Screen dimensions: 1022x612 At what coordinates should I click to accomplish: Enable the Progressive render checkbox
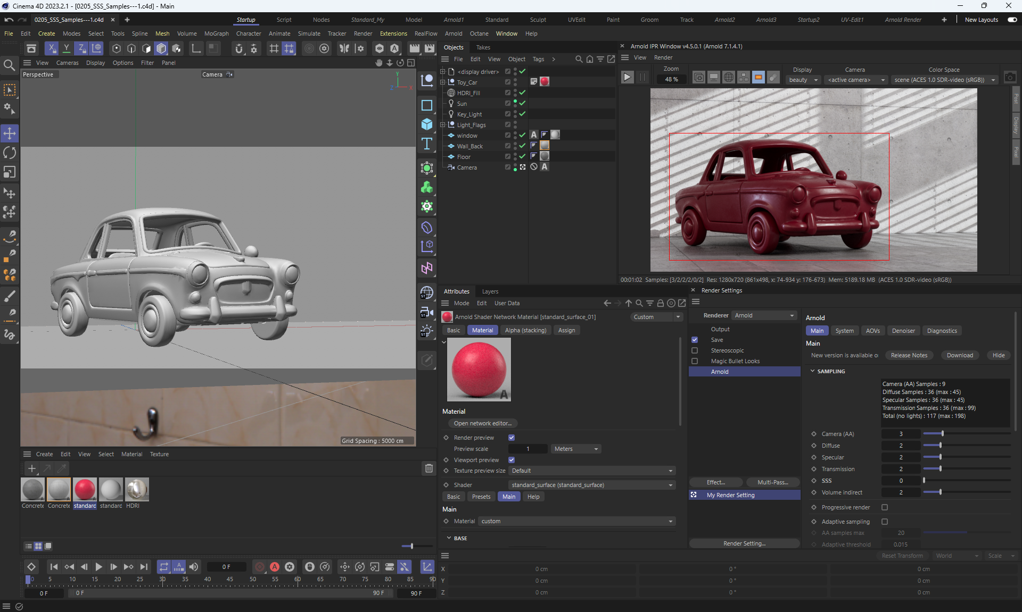[x=885, y=507]
